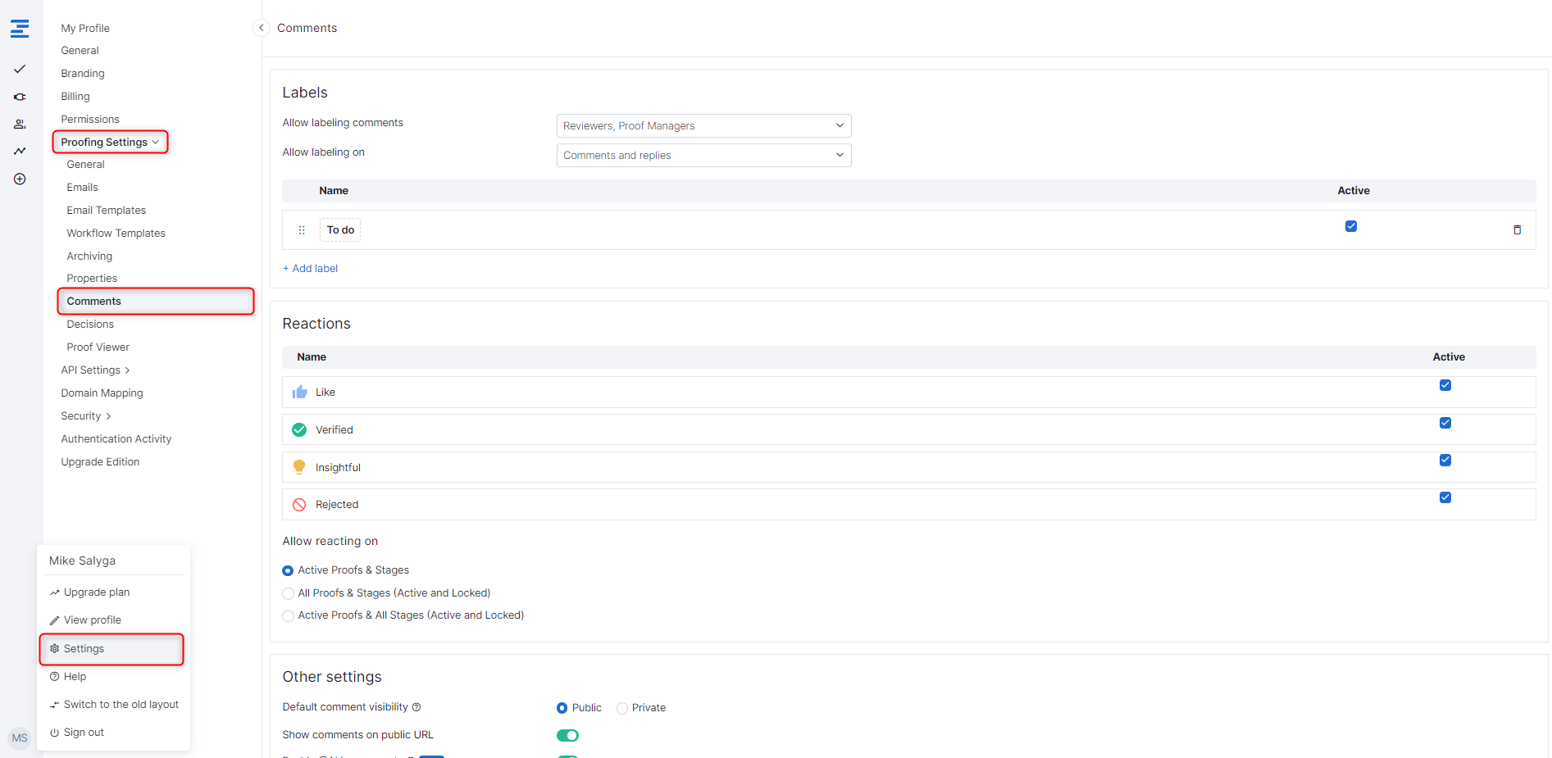Click the plus circle icon in the sidebar

point(20,179)
